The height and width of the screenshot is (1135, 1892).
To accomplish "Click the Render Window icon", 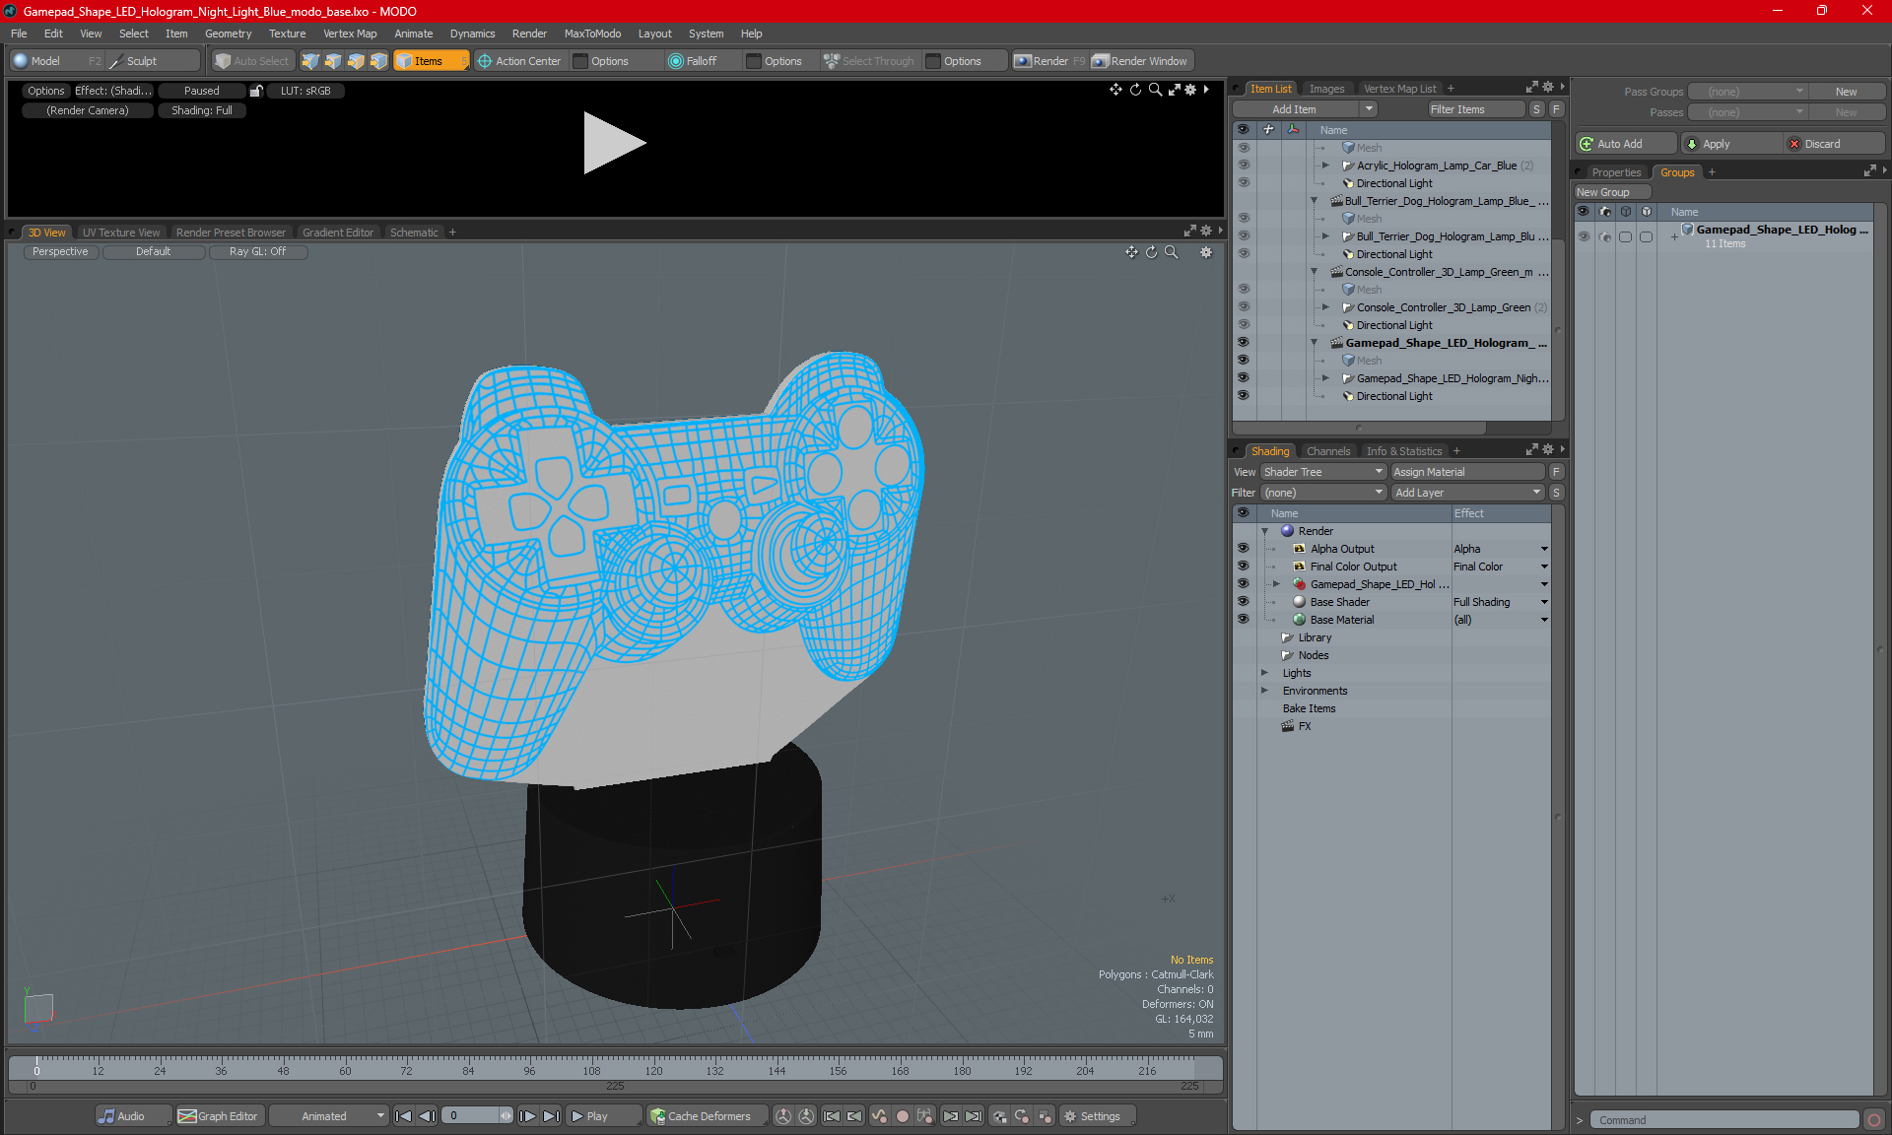I will tap(1101, 61).
